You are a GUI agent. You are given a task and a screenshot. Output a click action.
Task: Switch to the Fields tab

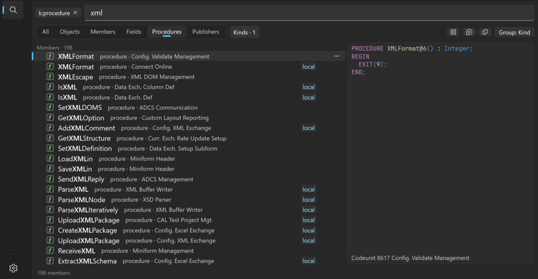click(133, 32)
